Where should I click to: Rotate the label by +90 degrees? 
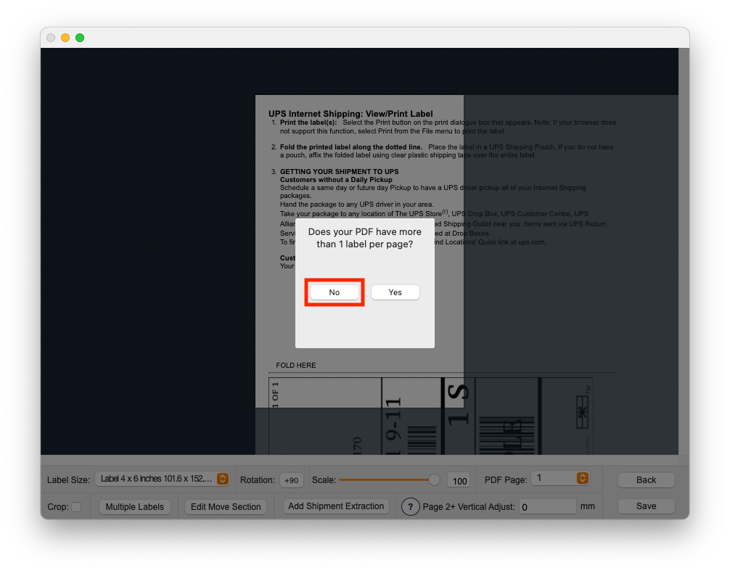click(x=292, y=480)
